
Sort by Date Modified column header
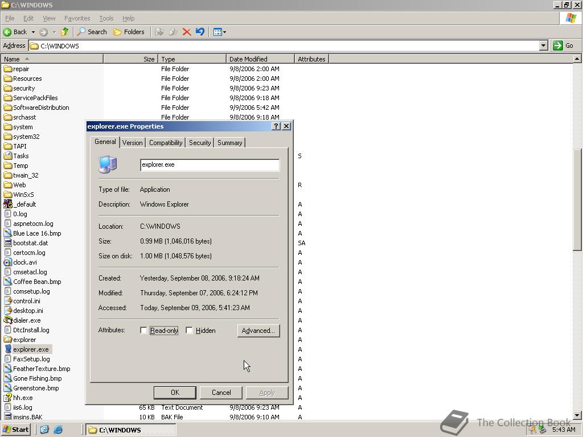click(260, 59)
